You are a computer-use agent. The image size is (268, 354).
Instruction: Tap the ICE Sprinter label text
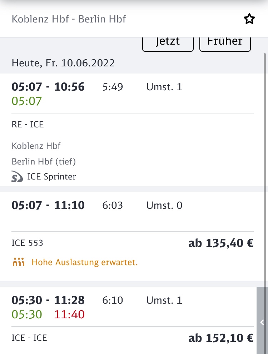point(51,177)
